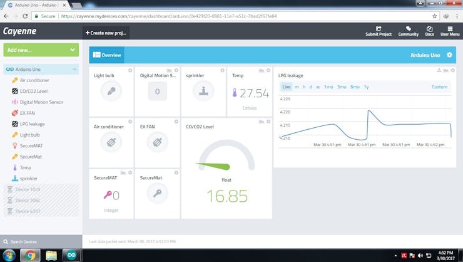Open chart icon on Temp widget

point(262,70)
